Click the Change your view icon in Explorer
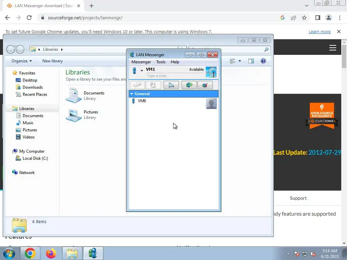The height and width of the screenshot is (260, 347). [x=232, y=61]
